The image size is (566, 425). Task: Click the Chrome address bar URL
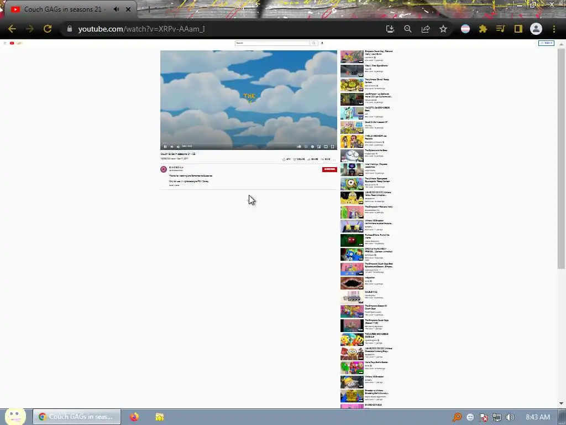click(x=141, y=29)
